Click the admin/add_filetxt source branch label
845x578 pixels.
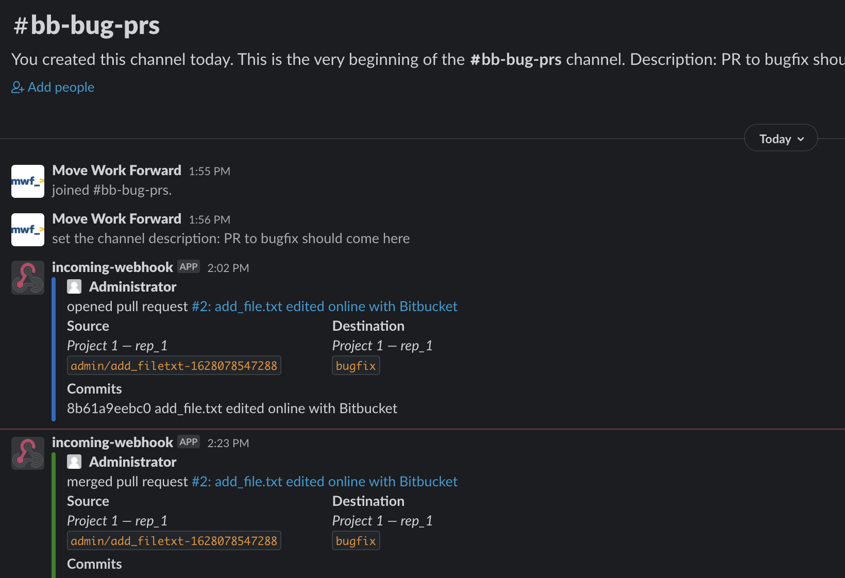tap(174, 365)
